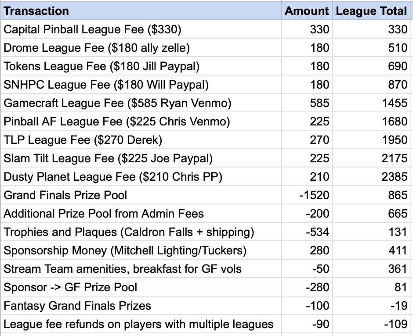Select the TLP League Fee transaction cell
This screenshot has height=336, width=413.
(83, 140)
